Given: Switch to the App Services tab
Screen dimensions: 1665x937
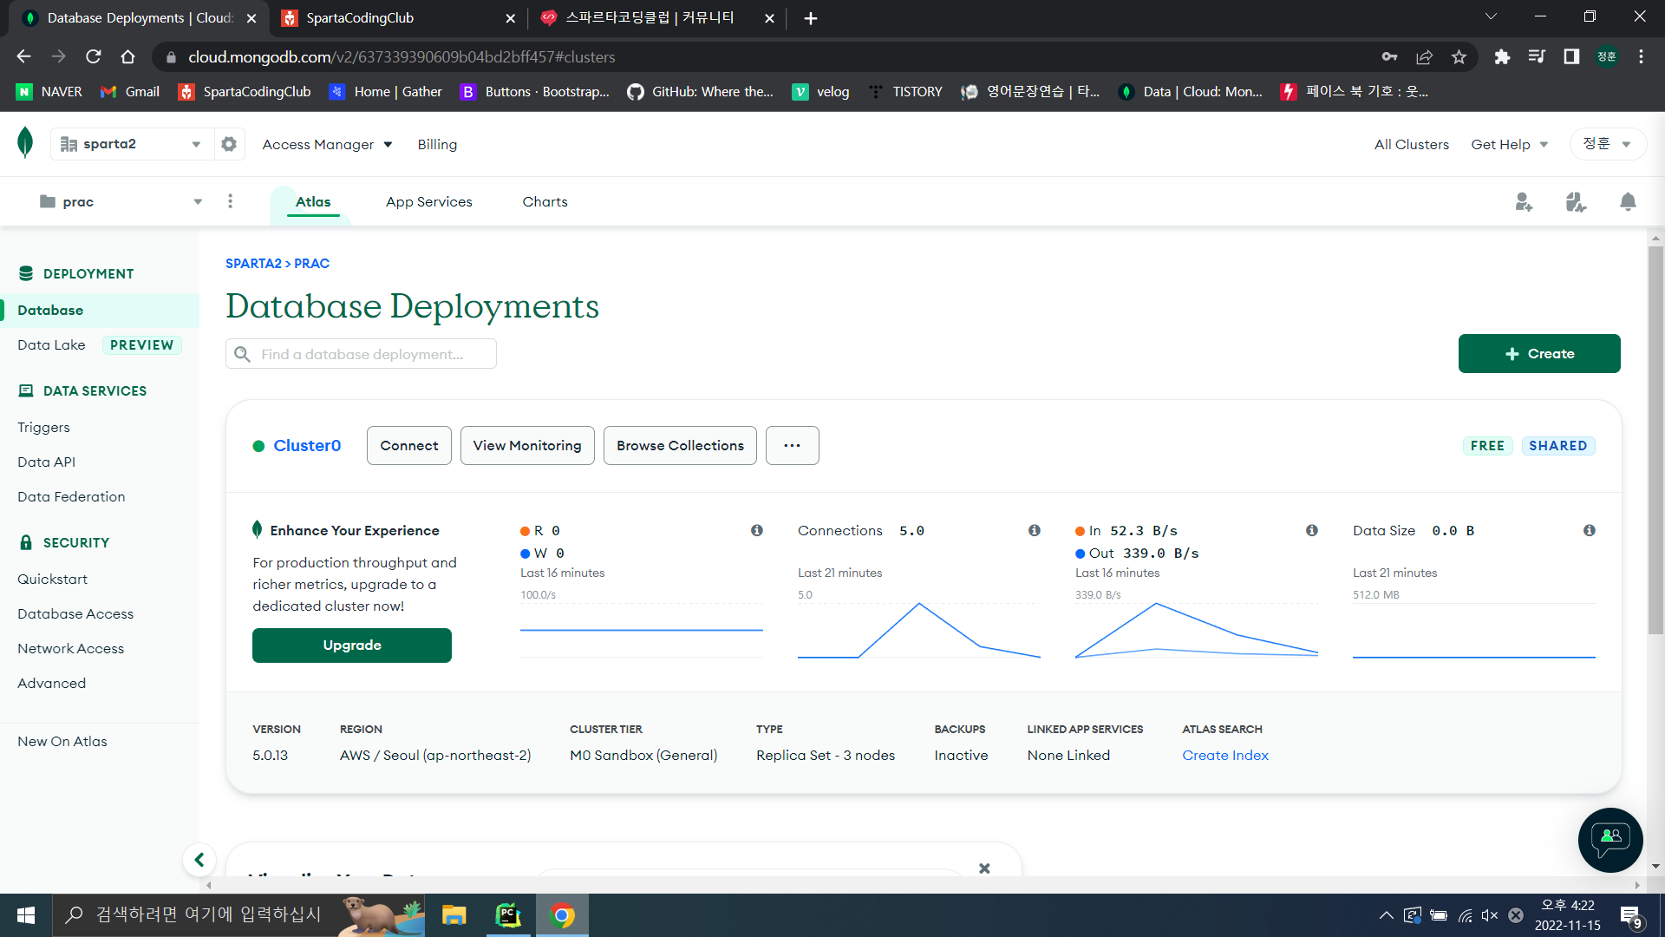Looking at the screenshot, I should coord(429,202).
